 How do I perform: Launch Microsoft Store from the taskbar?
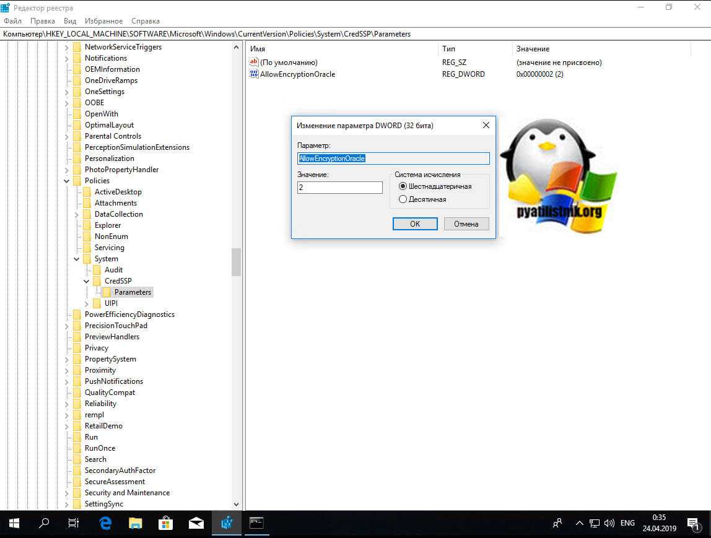point(166,523)
